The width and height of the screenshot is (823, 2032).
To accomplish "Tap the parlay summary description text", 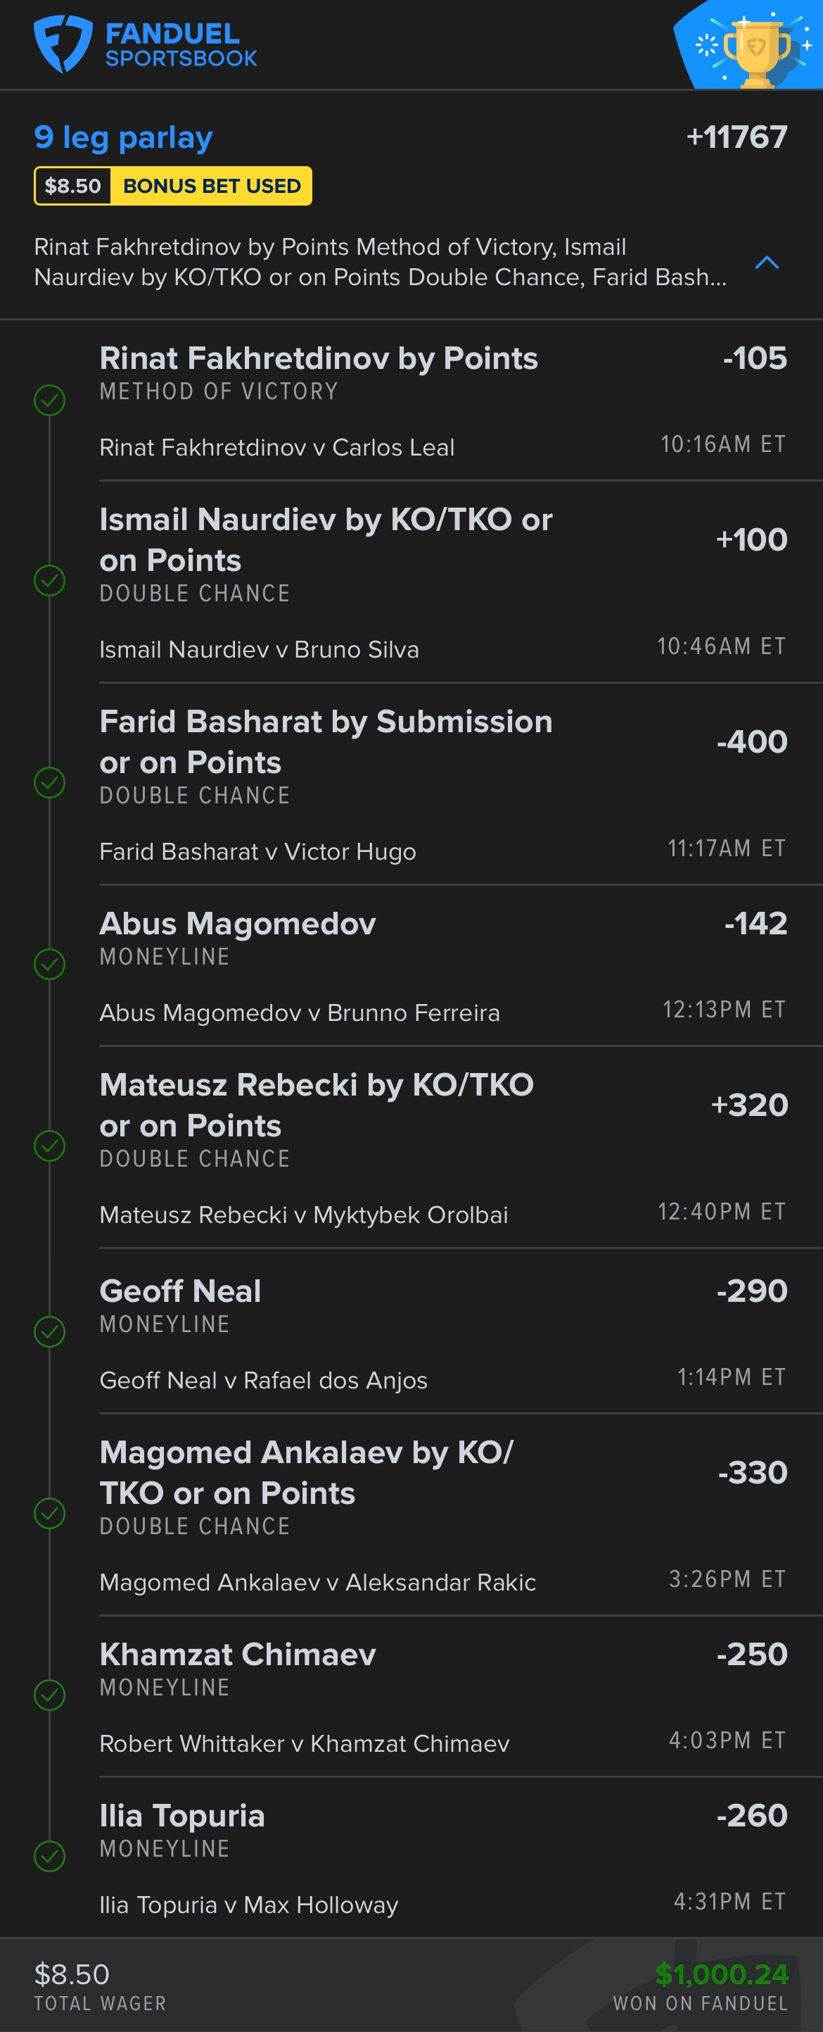I will coord(380,262).
